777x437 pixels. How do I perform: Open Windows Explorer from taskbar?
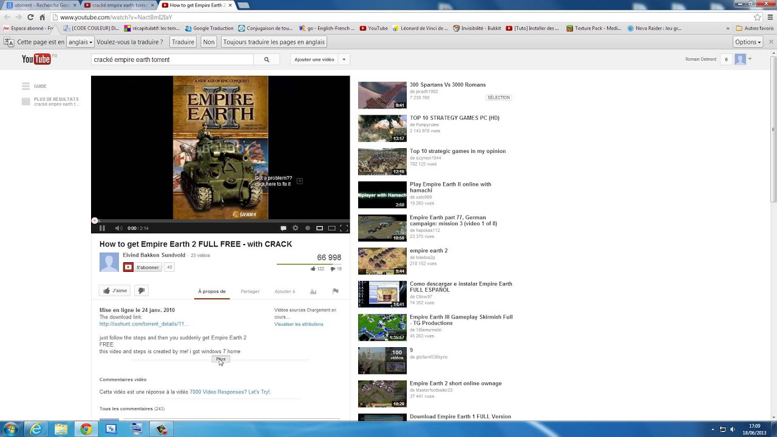point(61,429)
